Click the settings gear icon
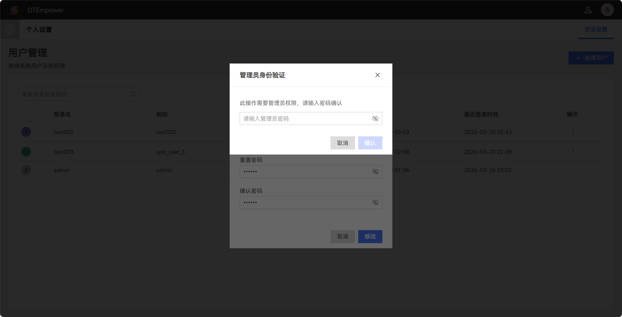622x317 pixels. [x=10, y=29]
